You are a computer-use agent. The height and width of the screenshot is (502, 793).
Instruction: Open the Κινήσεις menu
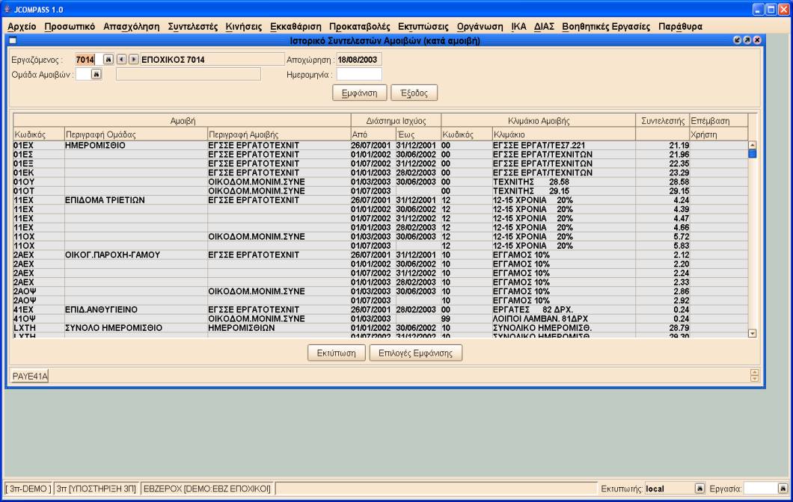pyautogui.click(x=244, y=27)
